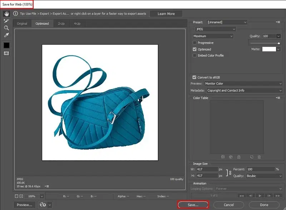Screen dimensions: 286x210
Task: Switch to the Original tab
Action: pyautogui.click(x=22, y=24)
